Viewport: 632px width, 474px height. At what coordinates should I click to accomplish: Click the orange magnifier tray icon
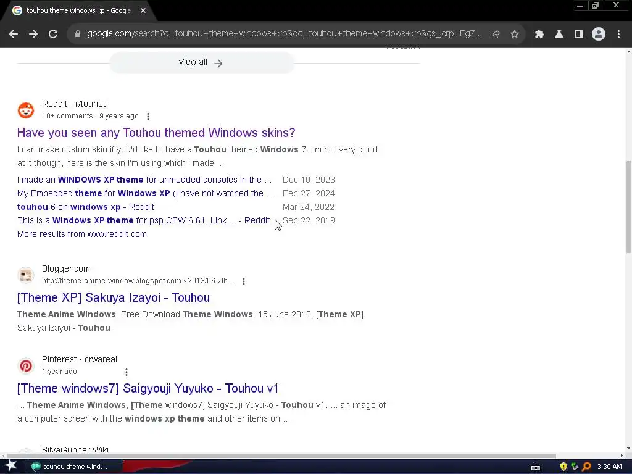point(586,467)
